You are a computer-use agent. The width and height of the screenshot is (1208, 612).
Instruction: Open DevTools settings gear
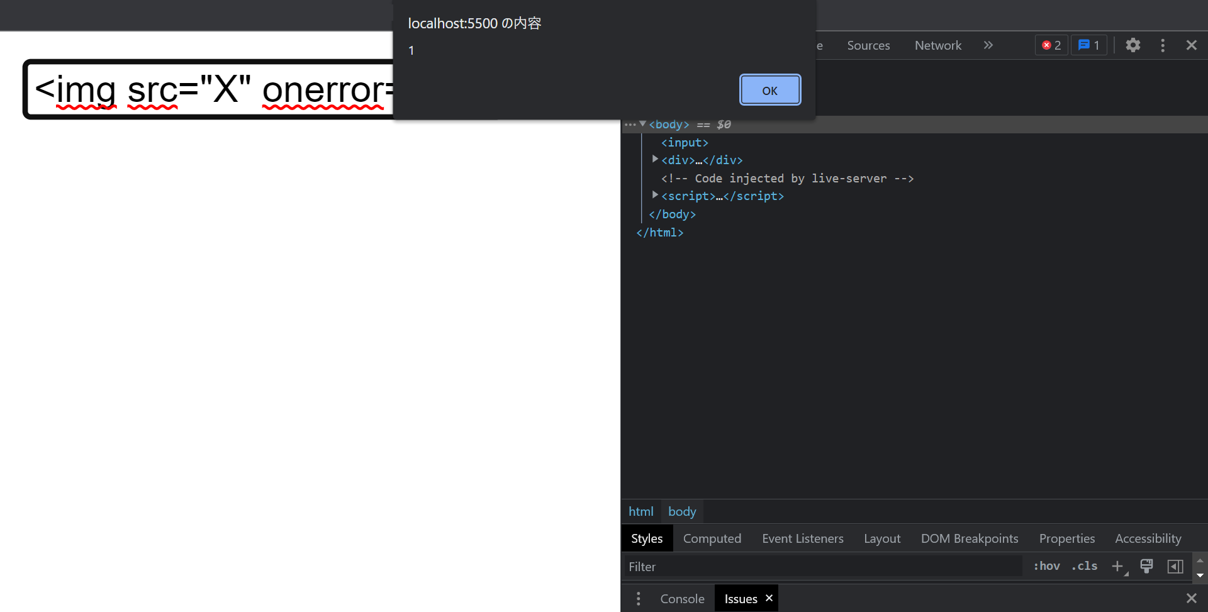pyautogui.click(x=1133, y=45)
